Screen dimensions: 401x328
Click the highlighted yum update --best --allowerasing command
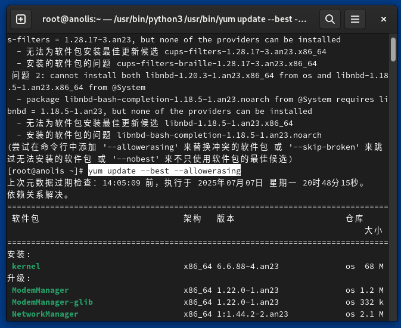[x=164, y=171]
